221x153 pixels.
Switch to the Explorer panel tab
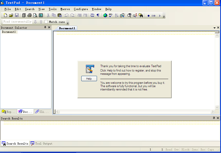8,112
